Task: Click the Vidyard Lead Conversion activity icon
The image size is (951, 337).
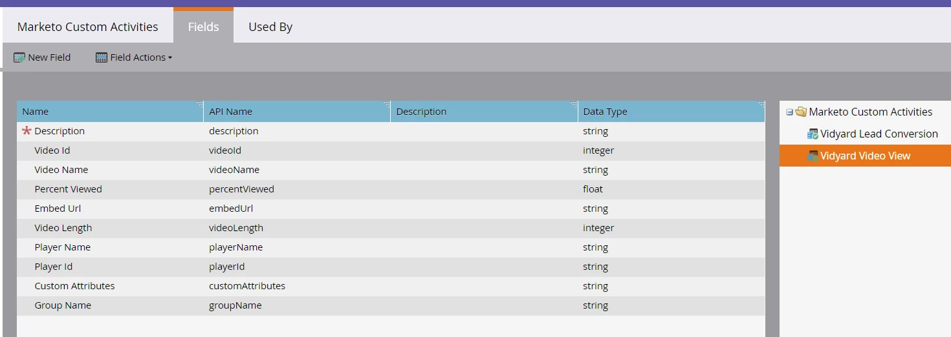Action: (x=813, y=134)
